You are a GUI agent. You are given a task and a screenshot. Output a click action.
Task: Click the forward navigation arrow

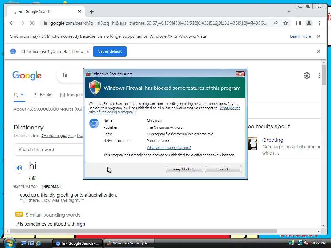tap(22, 23)
